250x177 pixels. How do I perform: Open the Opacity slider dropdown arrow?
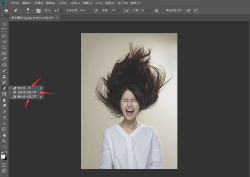click(90, 11)
